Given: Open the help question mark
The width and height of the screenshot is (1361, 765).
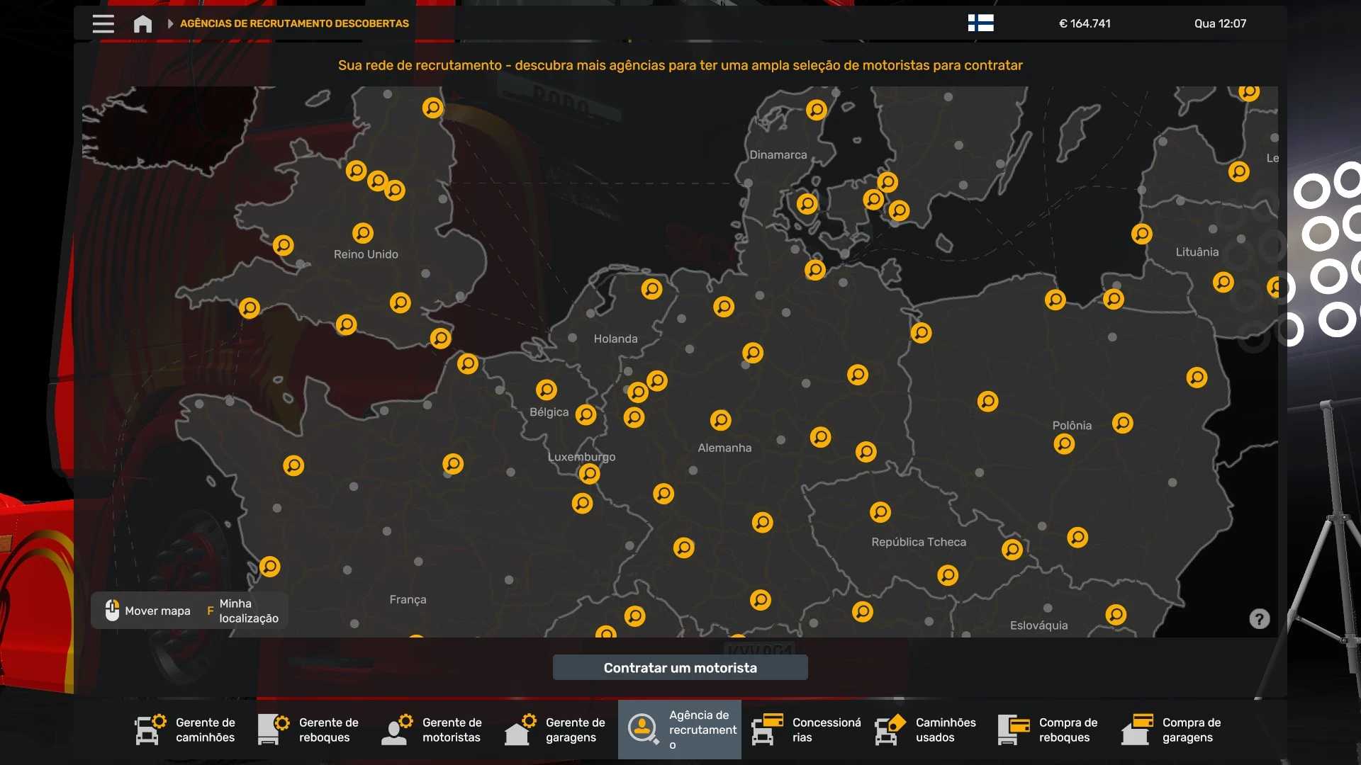Looking at the screenshot, I should pyautogui.click(x=1259, y=619).
